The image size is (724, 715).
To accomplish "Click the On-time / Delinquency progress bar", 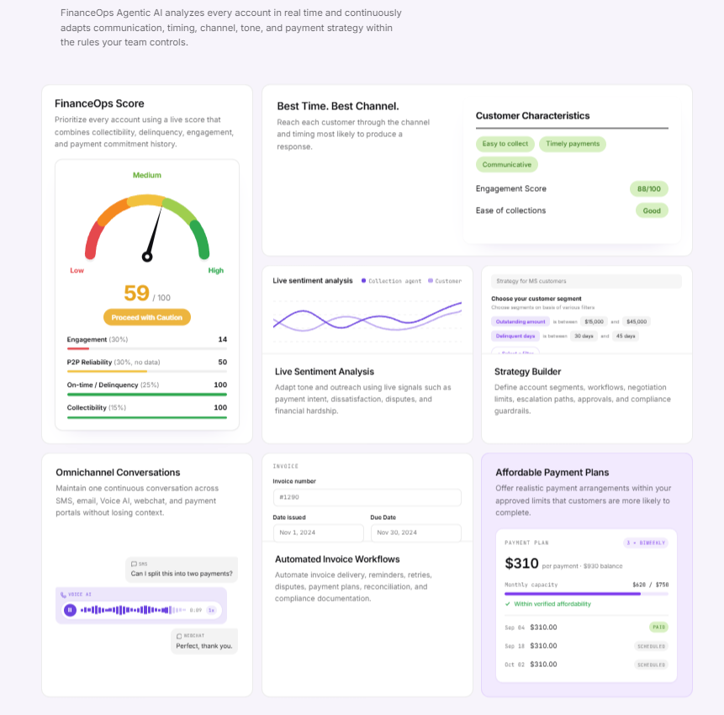I will (147, 395).
